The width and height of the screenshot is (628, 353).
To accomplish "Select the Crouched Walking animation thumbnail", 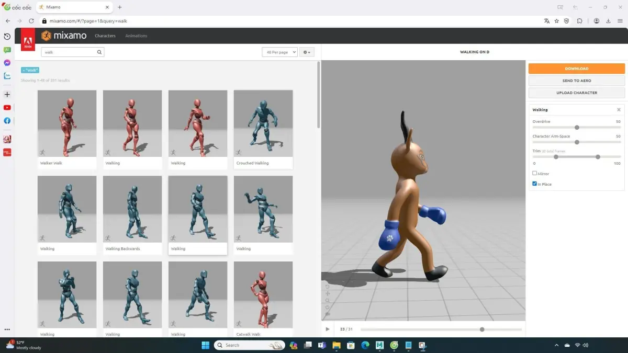I will [x=263, y=123].
